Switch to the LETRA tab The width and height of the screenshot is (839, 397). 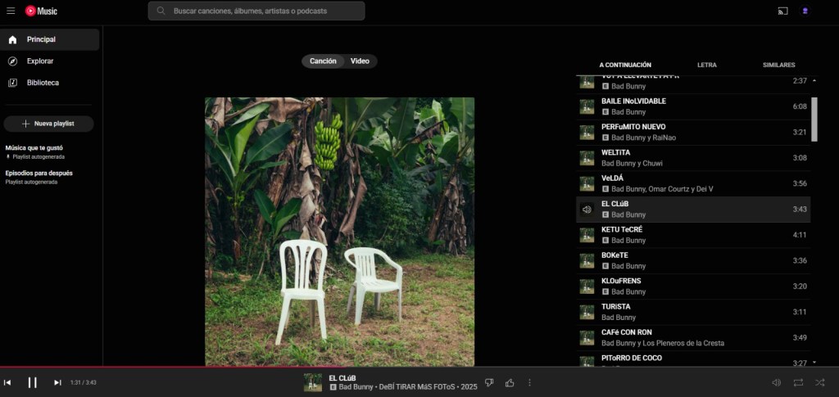tap(706, 65)
